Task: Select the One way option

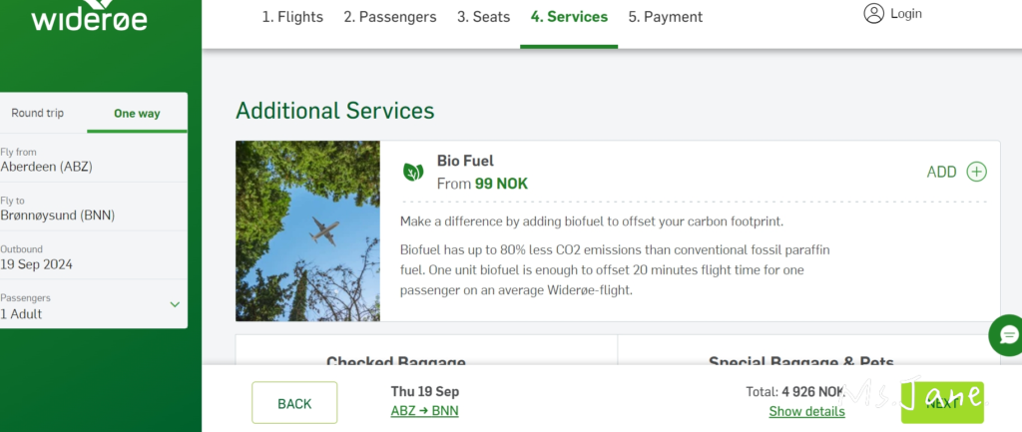Action: point(137,114)
